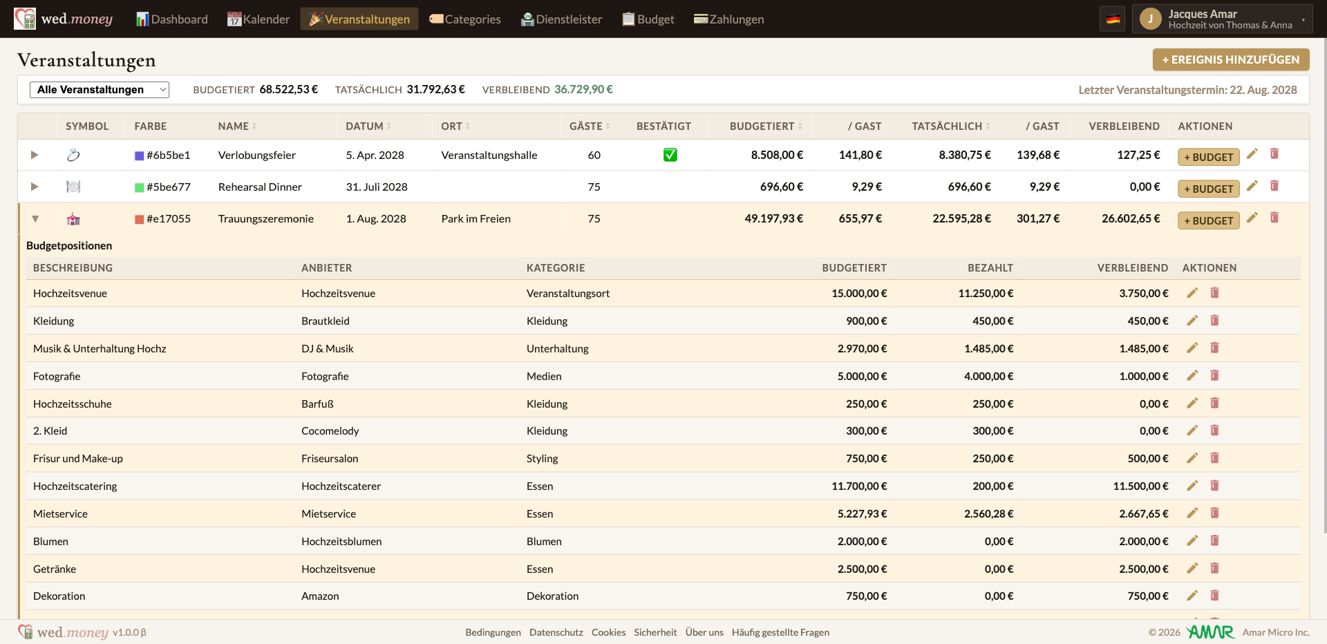Open the Zahlungen menu item
The image size is (1327, 644).
point(728,19)
